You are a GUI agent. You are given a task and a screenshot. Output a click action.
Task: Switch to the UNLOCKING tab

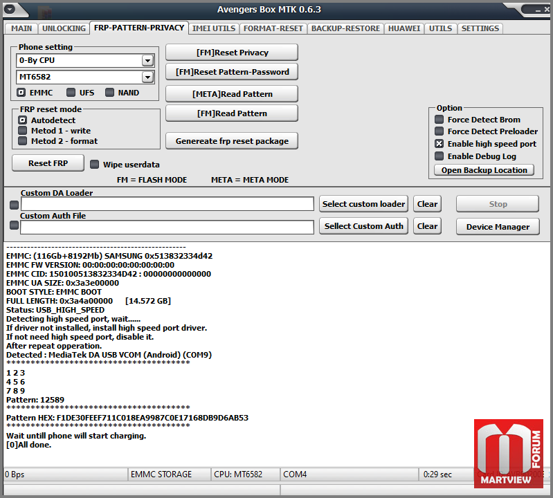pyautogui.click(x=64, y=28)
